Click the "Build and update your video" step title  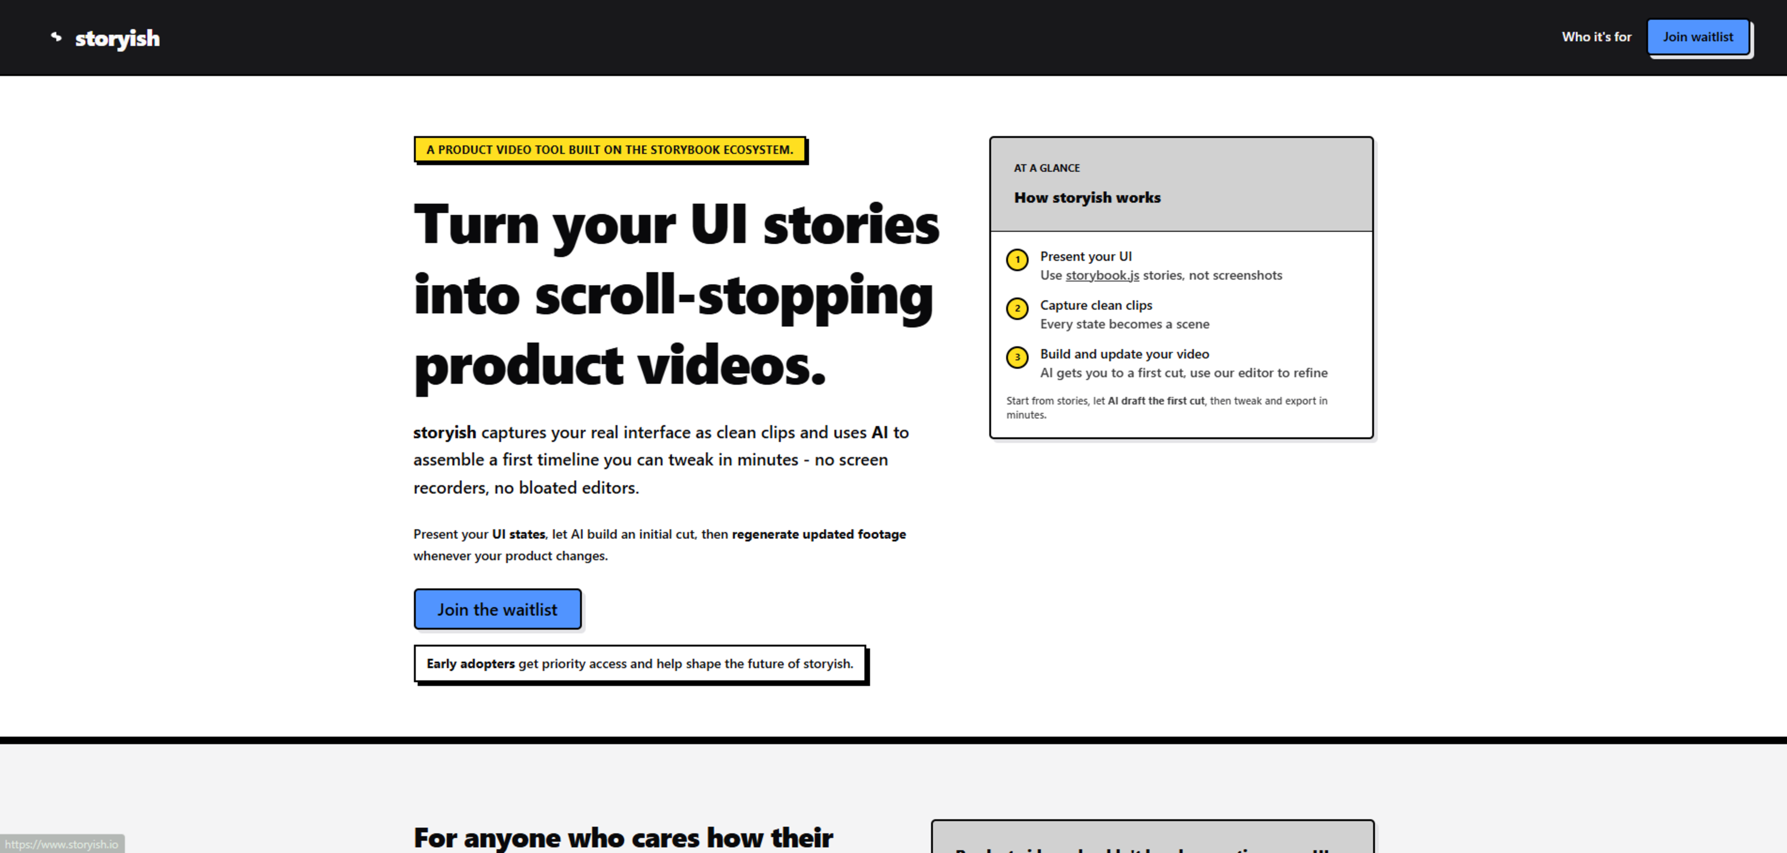tap(1124, 355)
